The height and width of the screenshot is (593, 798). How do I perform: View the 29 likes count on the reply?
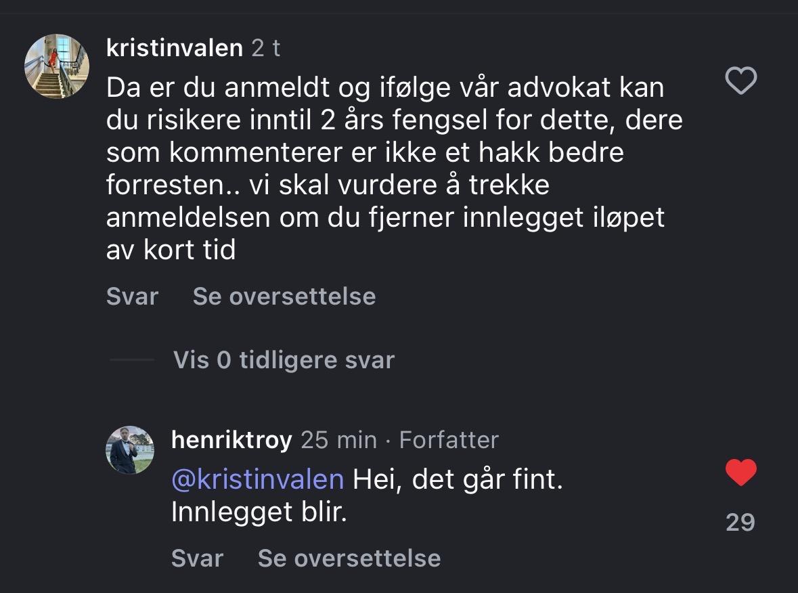point(740,522)
